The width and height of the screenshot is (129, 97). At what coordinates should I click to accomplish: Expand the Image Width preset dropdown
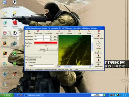(51, 36)
